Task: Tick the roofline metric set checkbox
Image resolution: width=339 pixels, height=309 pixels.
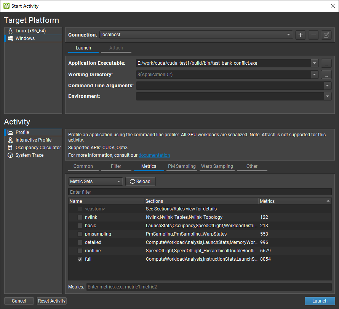Action: pos(80,251)
